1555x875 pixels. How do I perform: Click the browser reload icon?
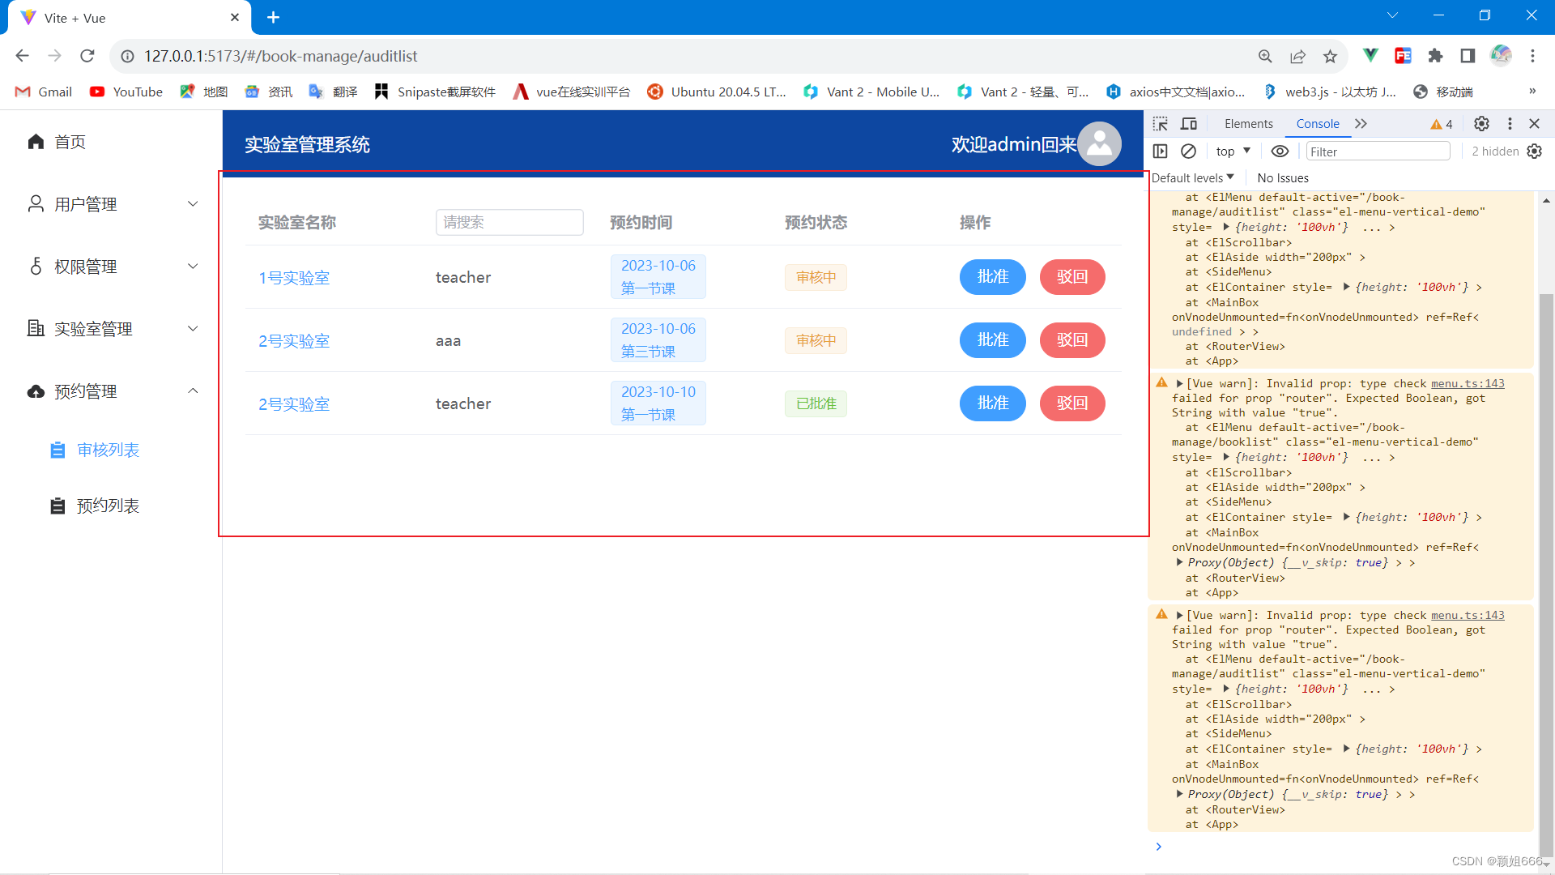tap(87, 56)
